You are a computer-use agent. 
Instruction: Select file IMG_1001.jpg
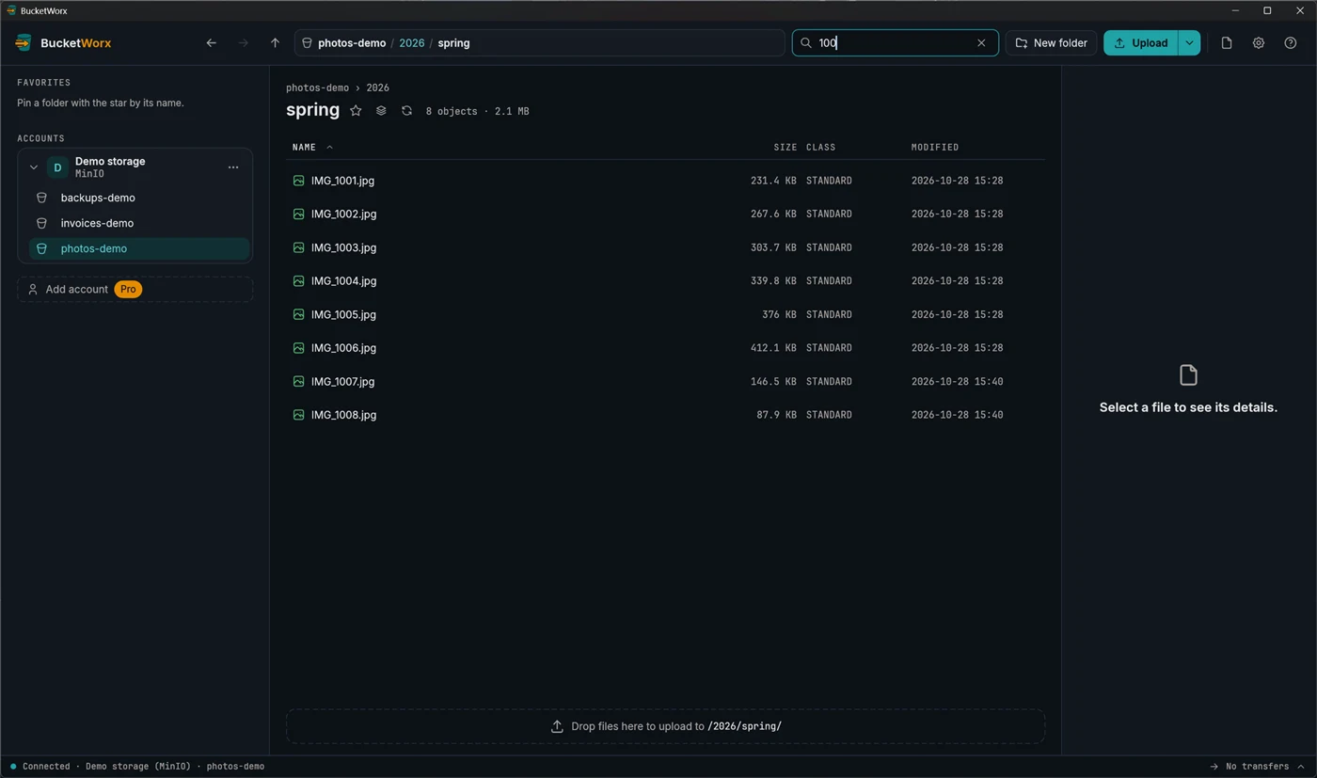665,181
